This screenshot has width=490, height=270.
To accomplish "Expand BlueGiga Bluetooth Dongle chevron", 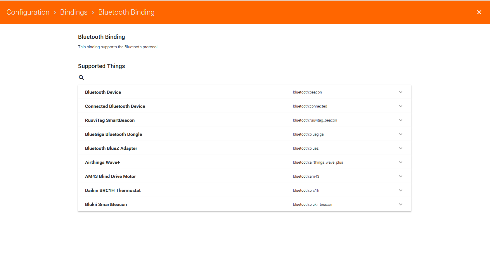I will (x=401, y=134).
